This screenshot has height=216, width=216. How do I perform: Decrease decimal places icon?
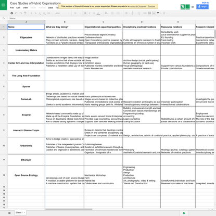[40, 13]
